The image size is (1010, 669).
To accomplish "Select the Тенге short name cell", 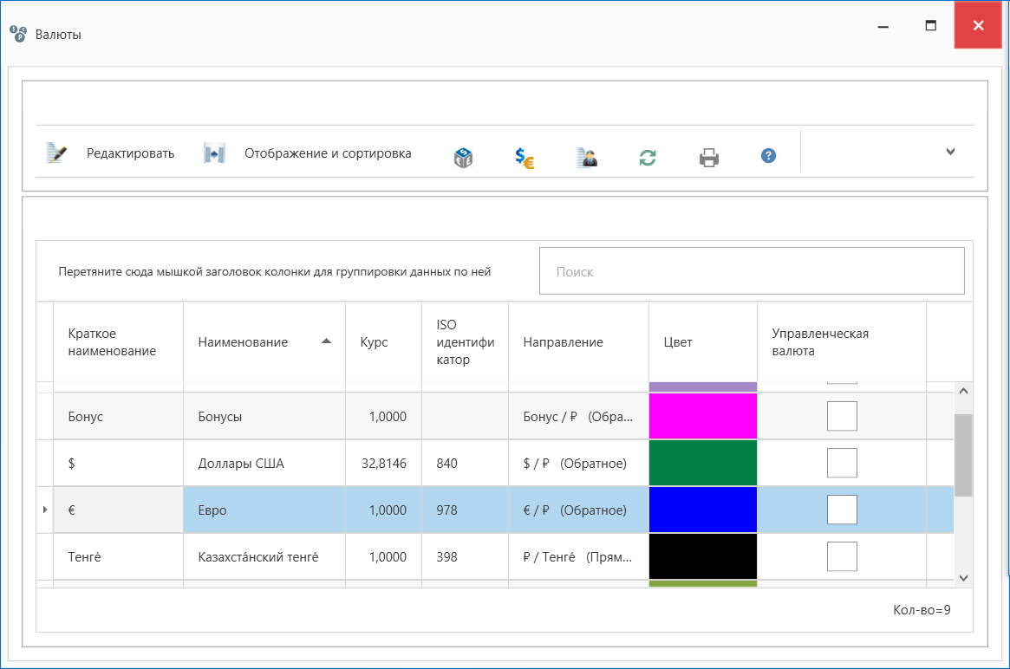I will 119,556.
